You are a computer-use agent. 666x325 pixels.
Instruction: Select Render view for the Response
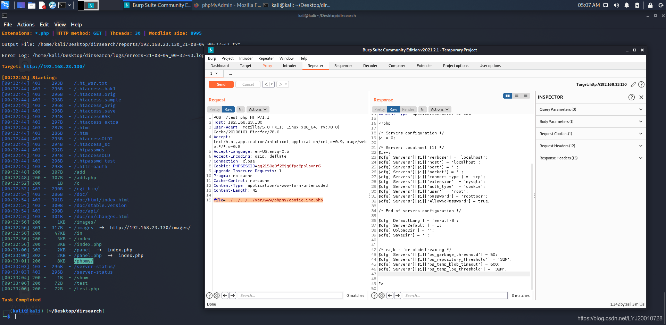pyautogui.click(x=408, y=109)
